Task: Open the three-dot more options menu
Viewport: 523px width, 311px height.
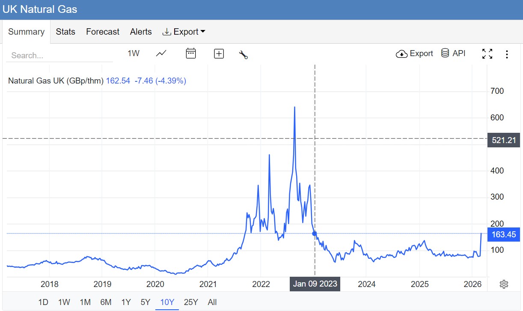Action: (x=507, y=54)
